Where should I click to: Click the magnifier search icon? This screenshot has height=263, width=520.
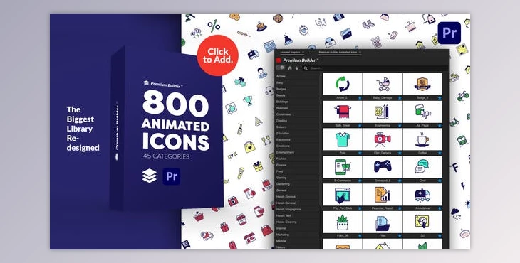pyautogui.click(x=306, y=68)
